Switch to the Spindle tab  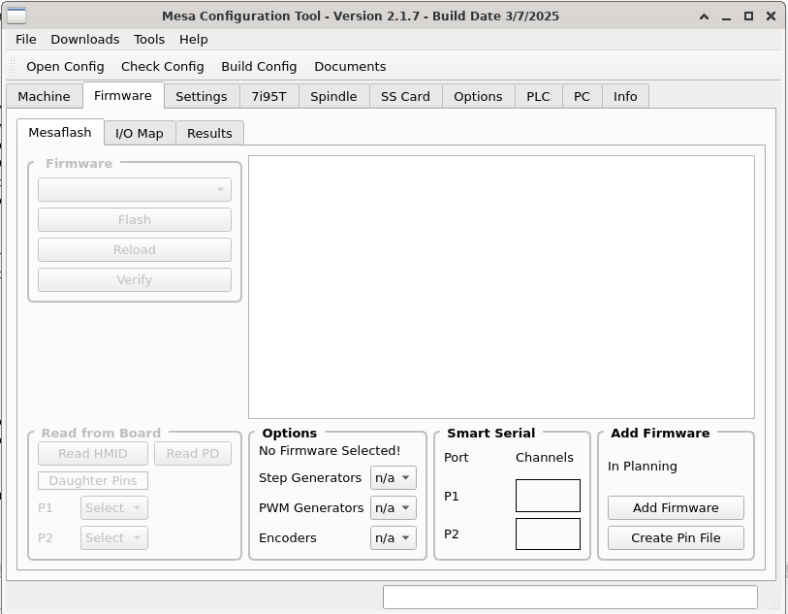click(333, 96)
